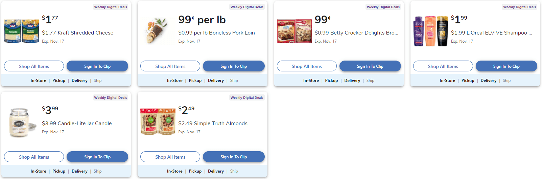Click Weekly Digital Deals tag on L'Oreal card
543x179 pixels.
(x=519, y=7)
